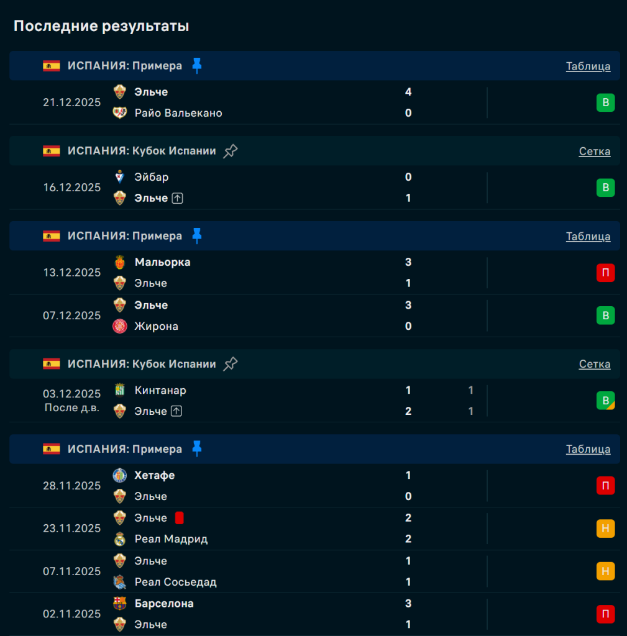627x636 pixels.
Task: Unpin the first Примера league header pin
Action: [x=197, y=66]
